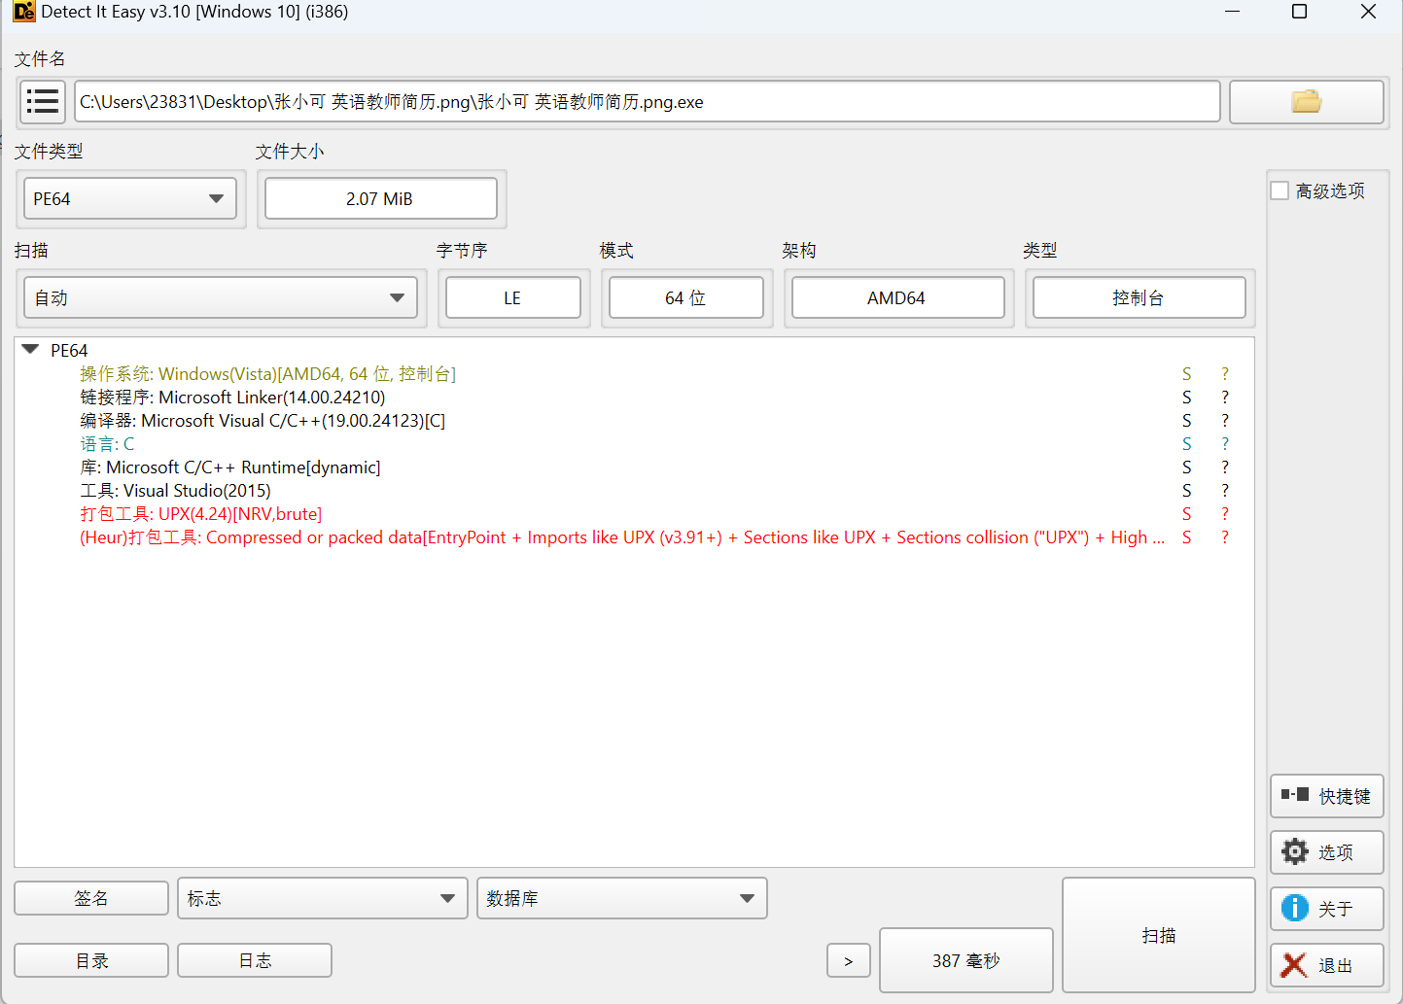Select the 语言: C result row

pyautogui.click(x=634, y=444)
